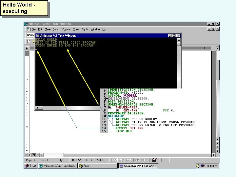Click Word's horizontal scroll right arrow
The image size is (236, 177).
tap(214, 155)
